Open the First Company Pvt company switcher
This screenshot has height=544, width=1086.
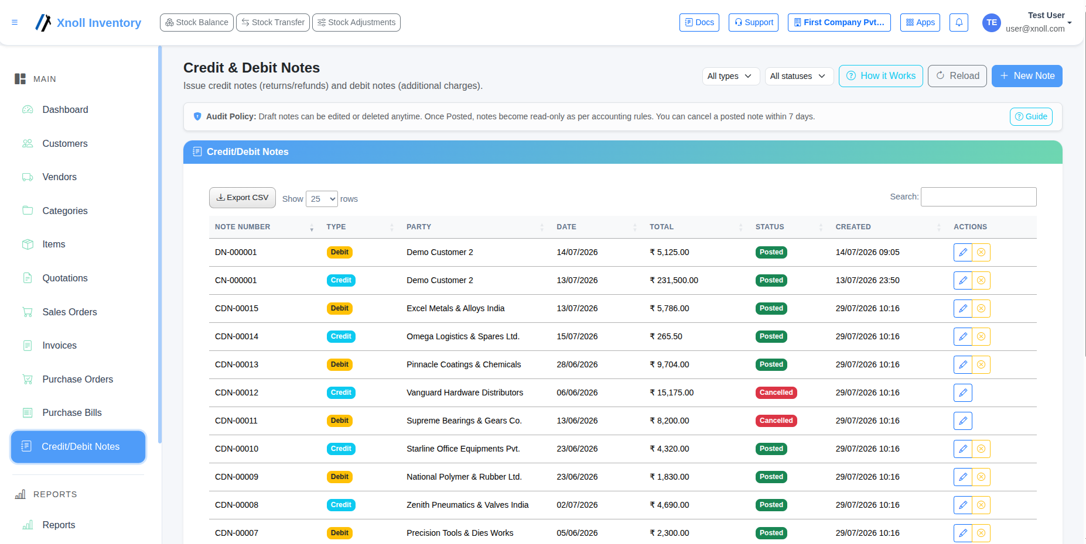(x=839, y=22)
